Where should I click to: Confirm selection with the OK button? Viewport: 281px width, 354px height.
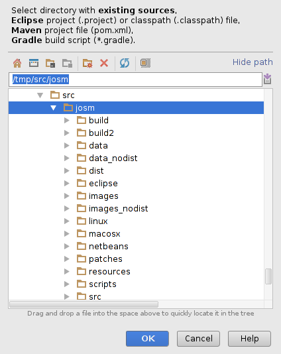click(x=147, y=339)
